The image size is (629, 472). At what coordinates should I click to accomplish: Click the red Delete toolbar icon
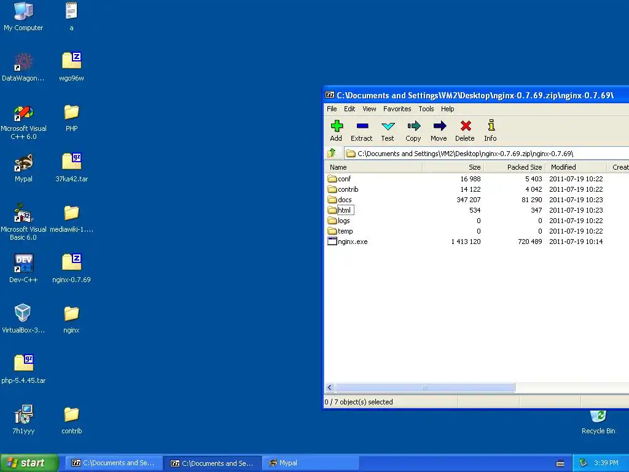click(465, 130)
